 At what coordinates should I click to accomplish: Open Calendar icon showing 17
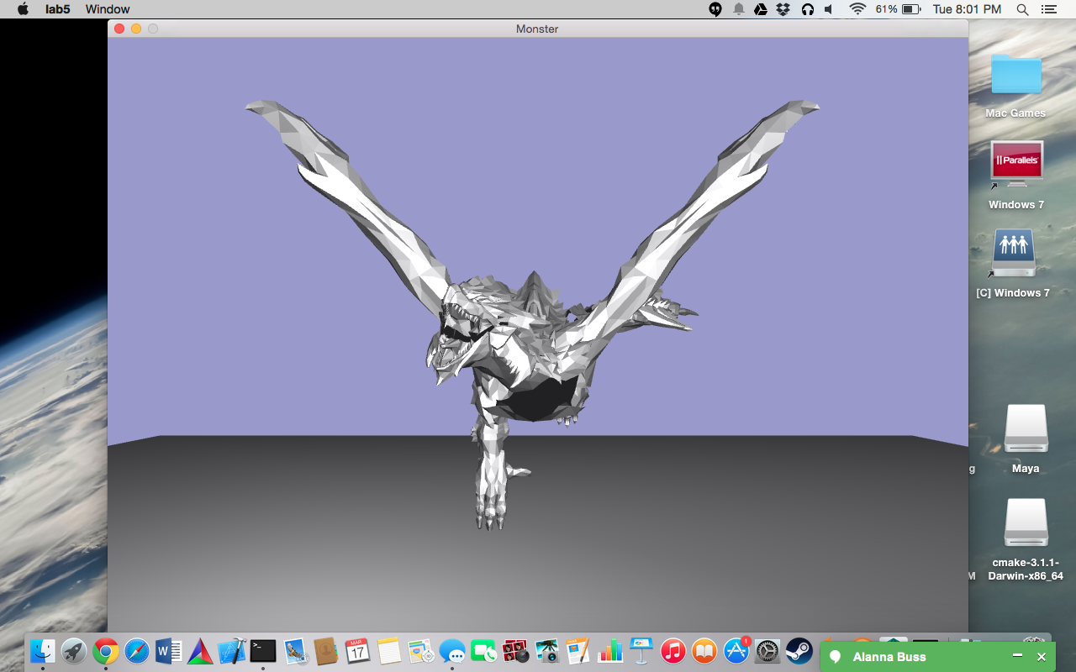[x=357, y=651]
